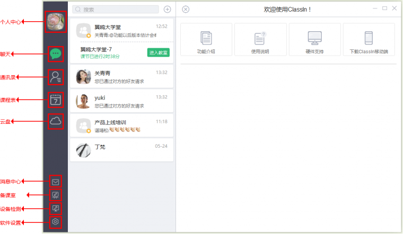The image size is (403, 234).
Task: Select the green chat icon in sidebar
Action: click(56, 53)
